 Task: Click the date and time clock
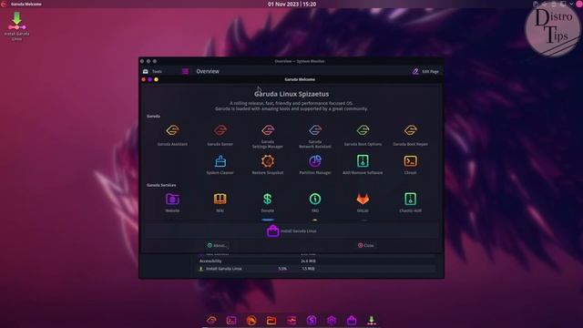pos(291,4)
